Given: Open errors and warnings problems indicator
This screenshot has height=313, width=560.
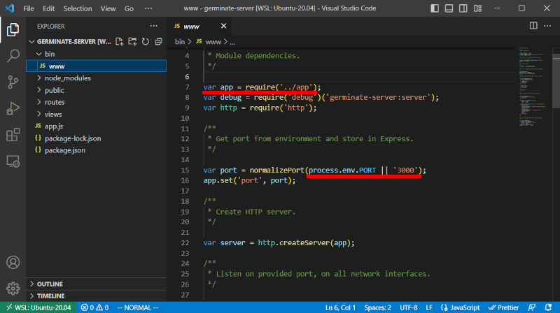Looking at the screenshot, I should tap(94, 307).
